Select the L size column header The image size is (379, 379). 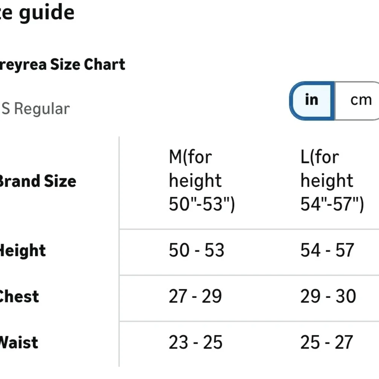pyautogui.click(x=332, y=180)
